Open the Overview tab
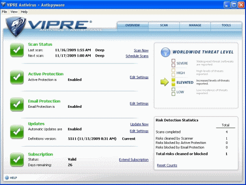The height and width of the screenshot is (185, 246). (x=133, y=25)
